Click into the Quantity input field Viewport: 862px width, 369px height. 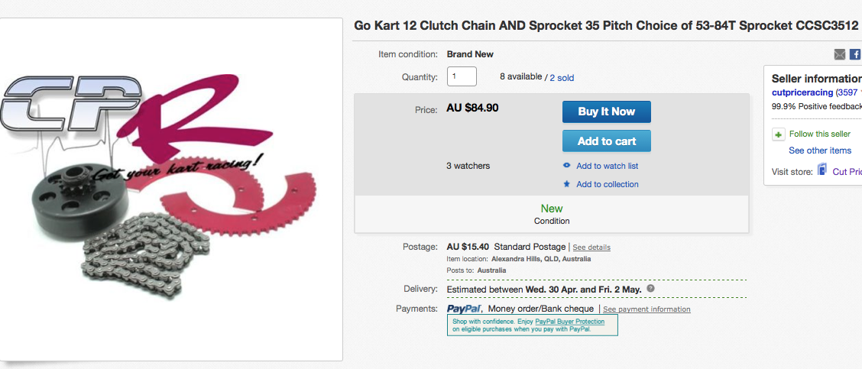(x=462, y=76)
